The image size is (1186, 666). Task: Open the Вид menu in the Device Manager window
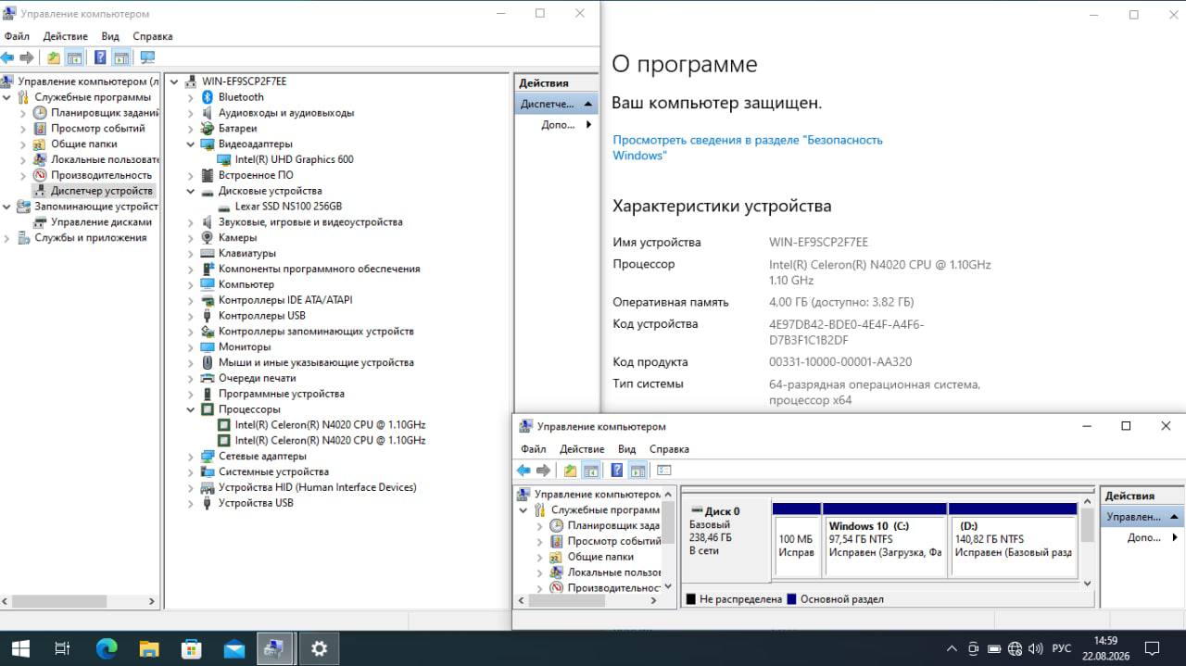pyautogui.click(x=110, y=36)
